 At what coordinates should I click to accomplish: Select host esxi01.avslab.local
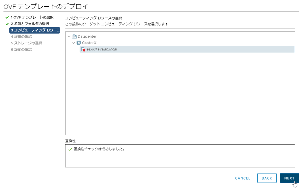pyautogui.click(x=187, y=49)
